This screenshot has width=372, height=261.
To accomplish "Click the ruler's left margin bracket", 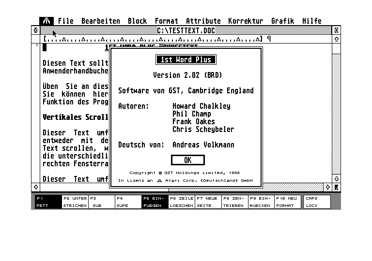I will point(45,39).
